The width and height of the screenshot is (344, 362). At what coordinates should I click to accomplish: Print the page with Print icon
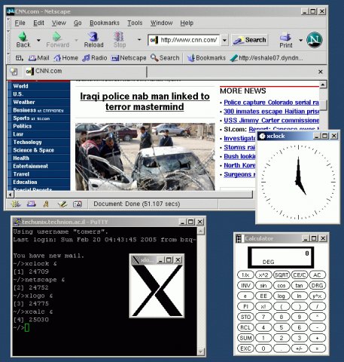[x=286, y=40]
